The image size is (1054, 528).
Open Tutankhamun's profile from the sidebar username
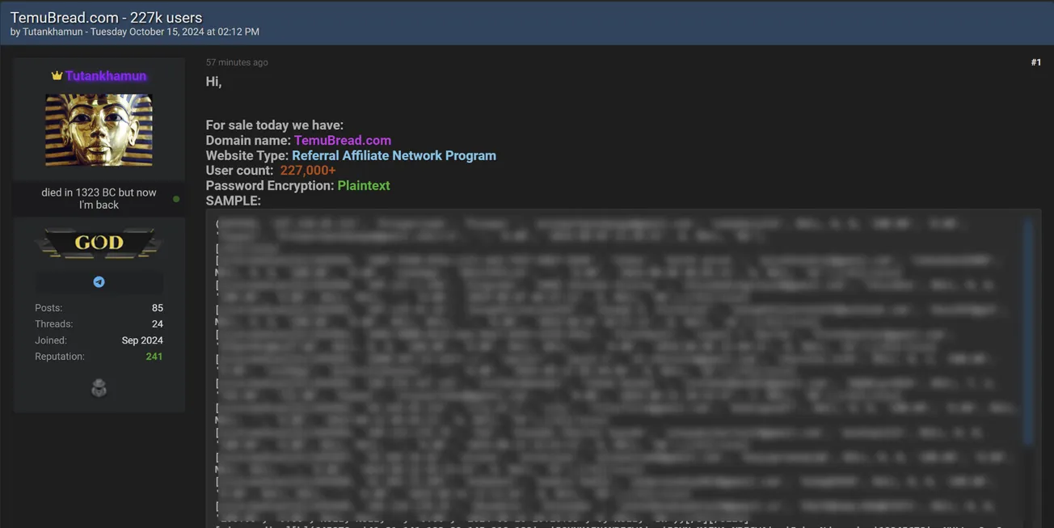(106, 76)
